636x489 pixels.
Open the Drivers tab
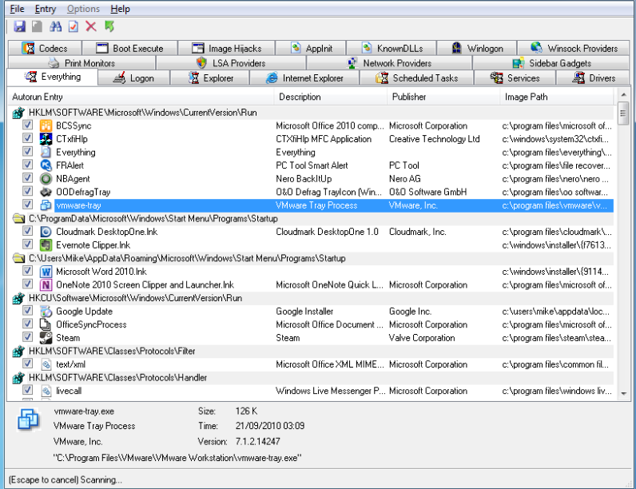click(x=594, y=78)
